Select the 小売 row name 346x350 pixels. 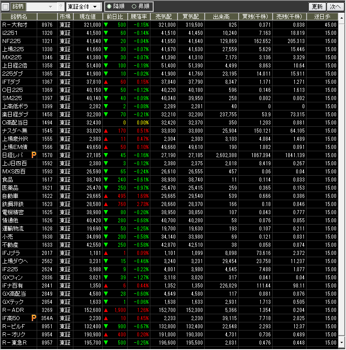8,237
